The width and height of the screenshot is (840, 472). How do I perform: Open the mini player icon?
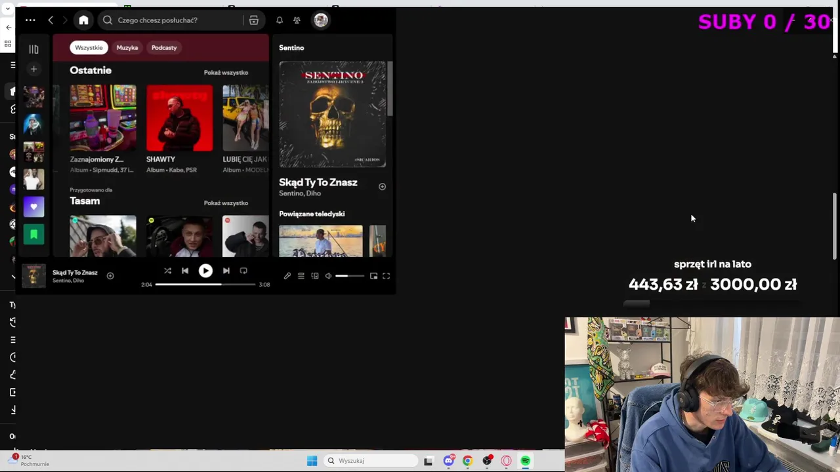[x=373, y=276]
